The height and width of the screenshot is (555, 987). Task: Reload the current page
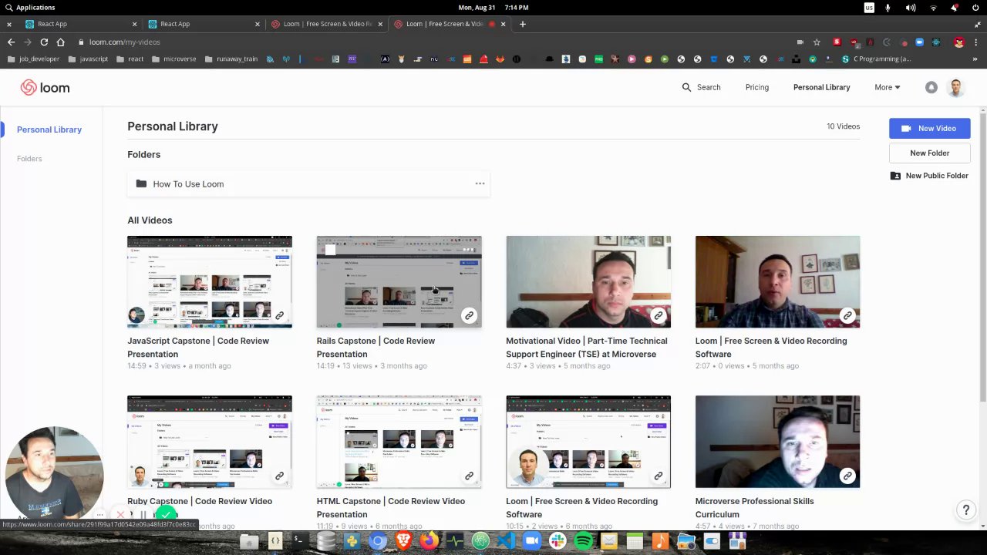click(x=44, y=42)
